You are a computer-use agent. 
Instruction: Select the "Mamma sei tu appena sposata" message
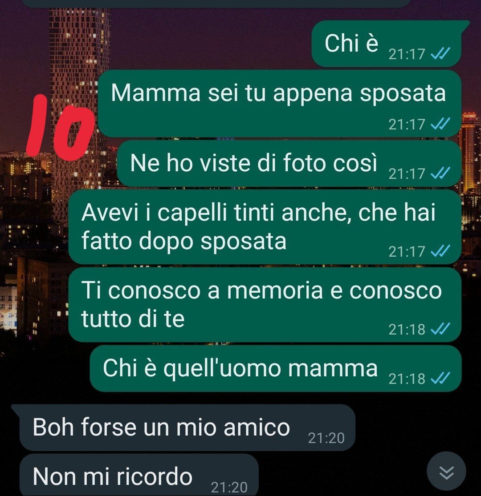(x=279, y=104)
